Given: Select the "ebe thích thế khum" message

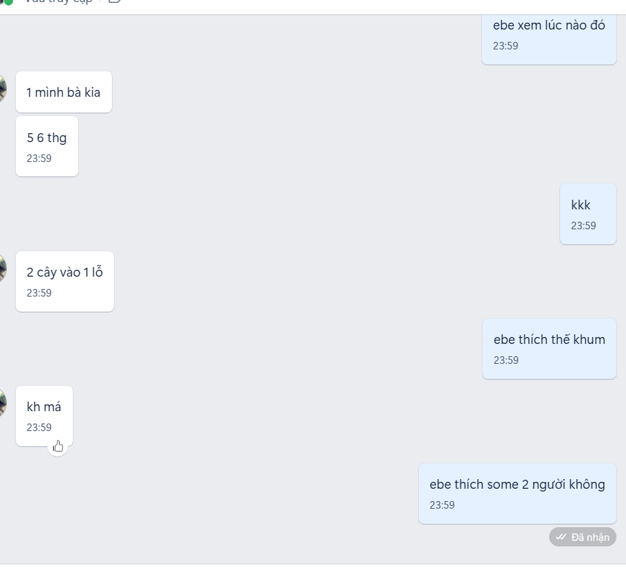Looking at the screenshot, I should click(x=549, y=349).
